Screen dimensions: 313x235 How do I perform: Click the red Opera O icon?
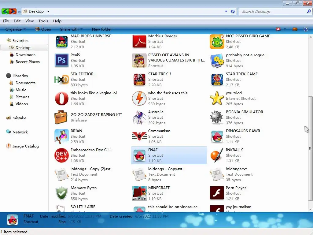click(x=62, y=99)
